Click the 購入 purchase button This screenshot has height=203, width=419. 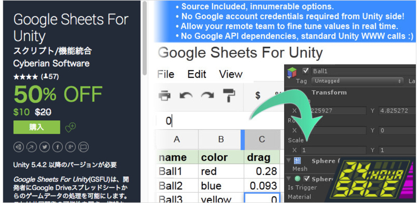pyautogui.click(x=37, y=127)
